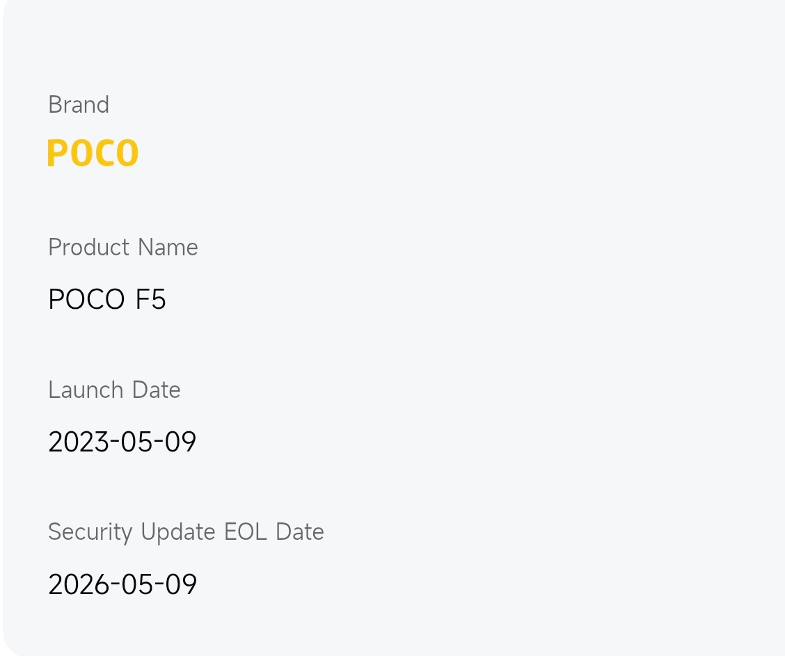Select the 2023-05-09 launch date value
The height and width of the screenshot is (656, 785).
[122, 442]
